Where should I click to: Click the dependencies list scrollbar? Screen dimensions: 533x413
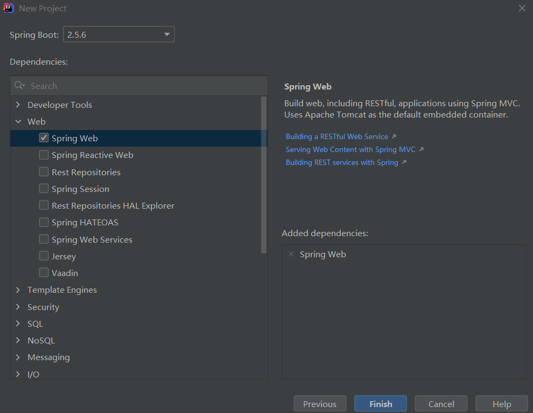pos(264,175)
